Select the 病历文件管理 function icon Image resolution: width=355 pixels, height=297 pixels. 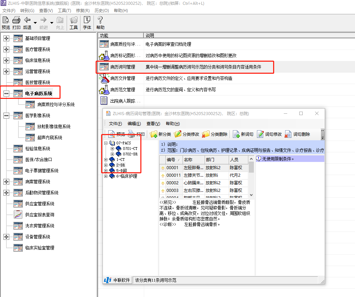pyautogui.click(x=104, y=78)
